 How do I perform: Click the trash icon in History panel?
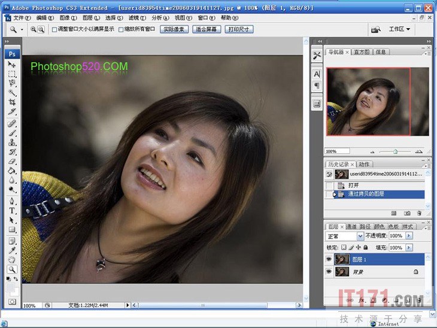pos(420,212)
